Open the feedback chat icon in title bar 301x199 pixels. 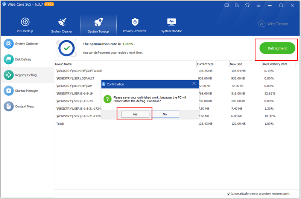tap(227, 5)
